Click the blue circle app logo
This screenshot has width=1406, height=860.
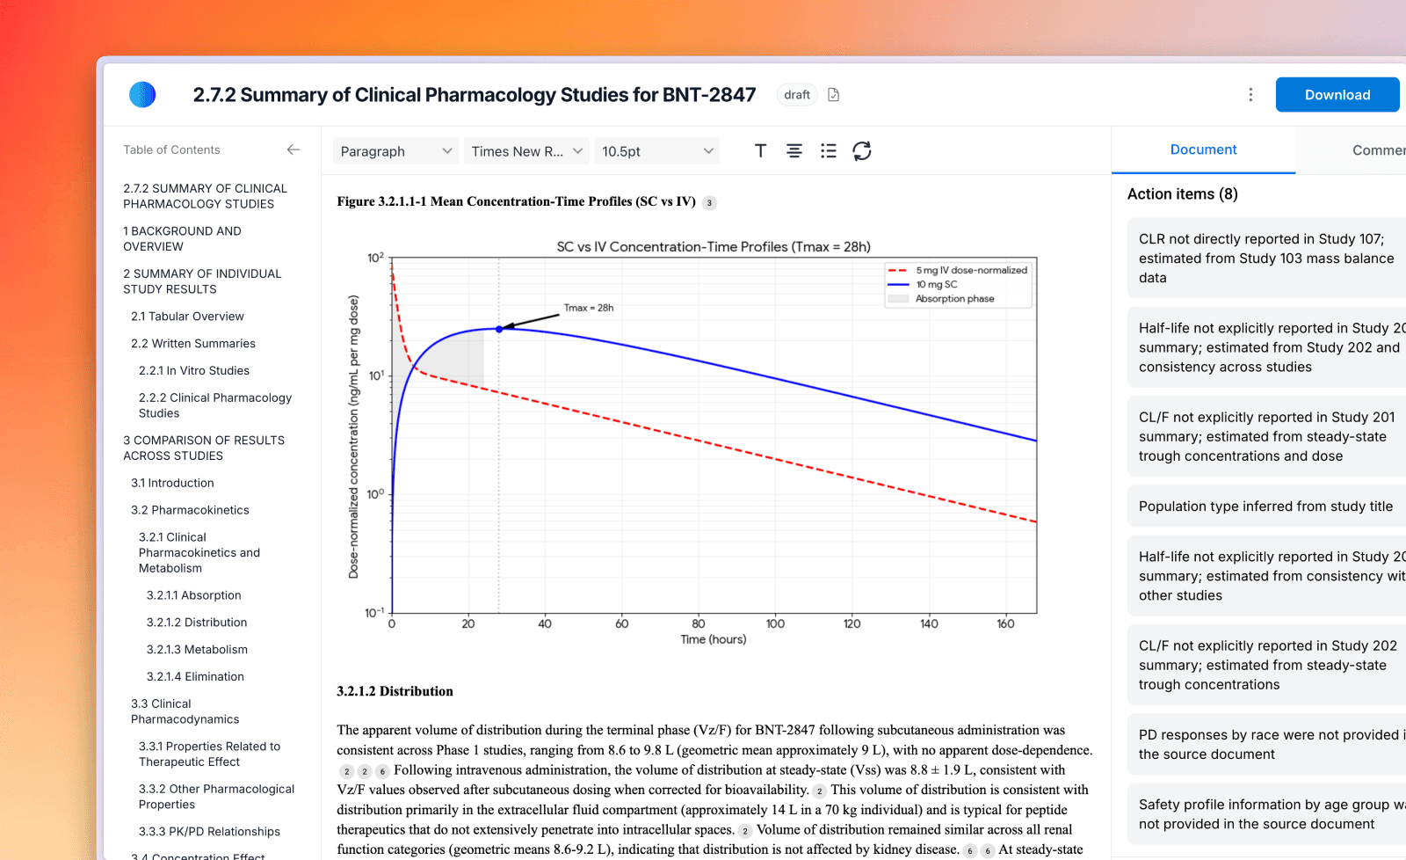pos(142,94)
